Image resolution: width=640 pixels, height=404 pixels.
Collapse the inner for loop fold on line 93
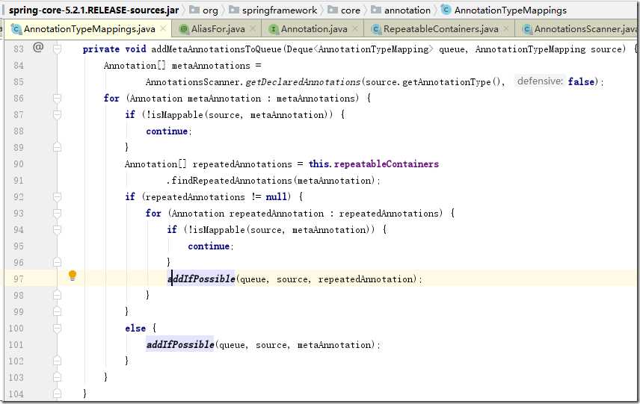point(57,214)
